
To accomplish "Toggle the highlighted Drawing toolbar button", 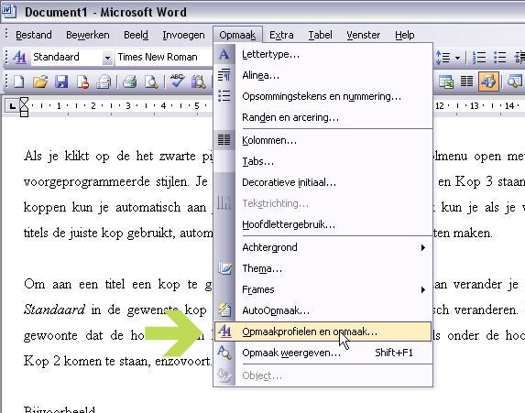I will (488, 82).
